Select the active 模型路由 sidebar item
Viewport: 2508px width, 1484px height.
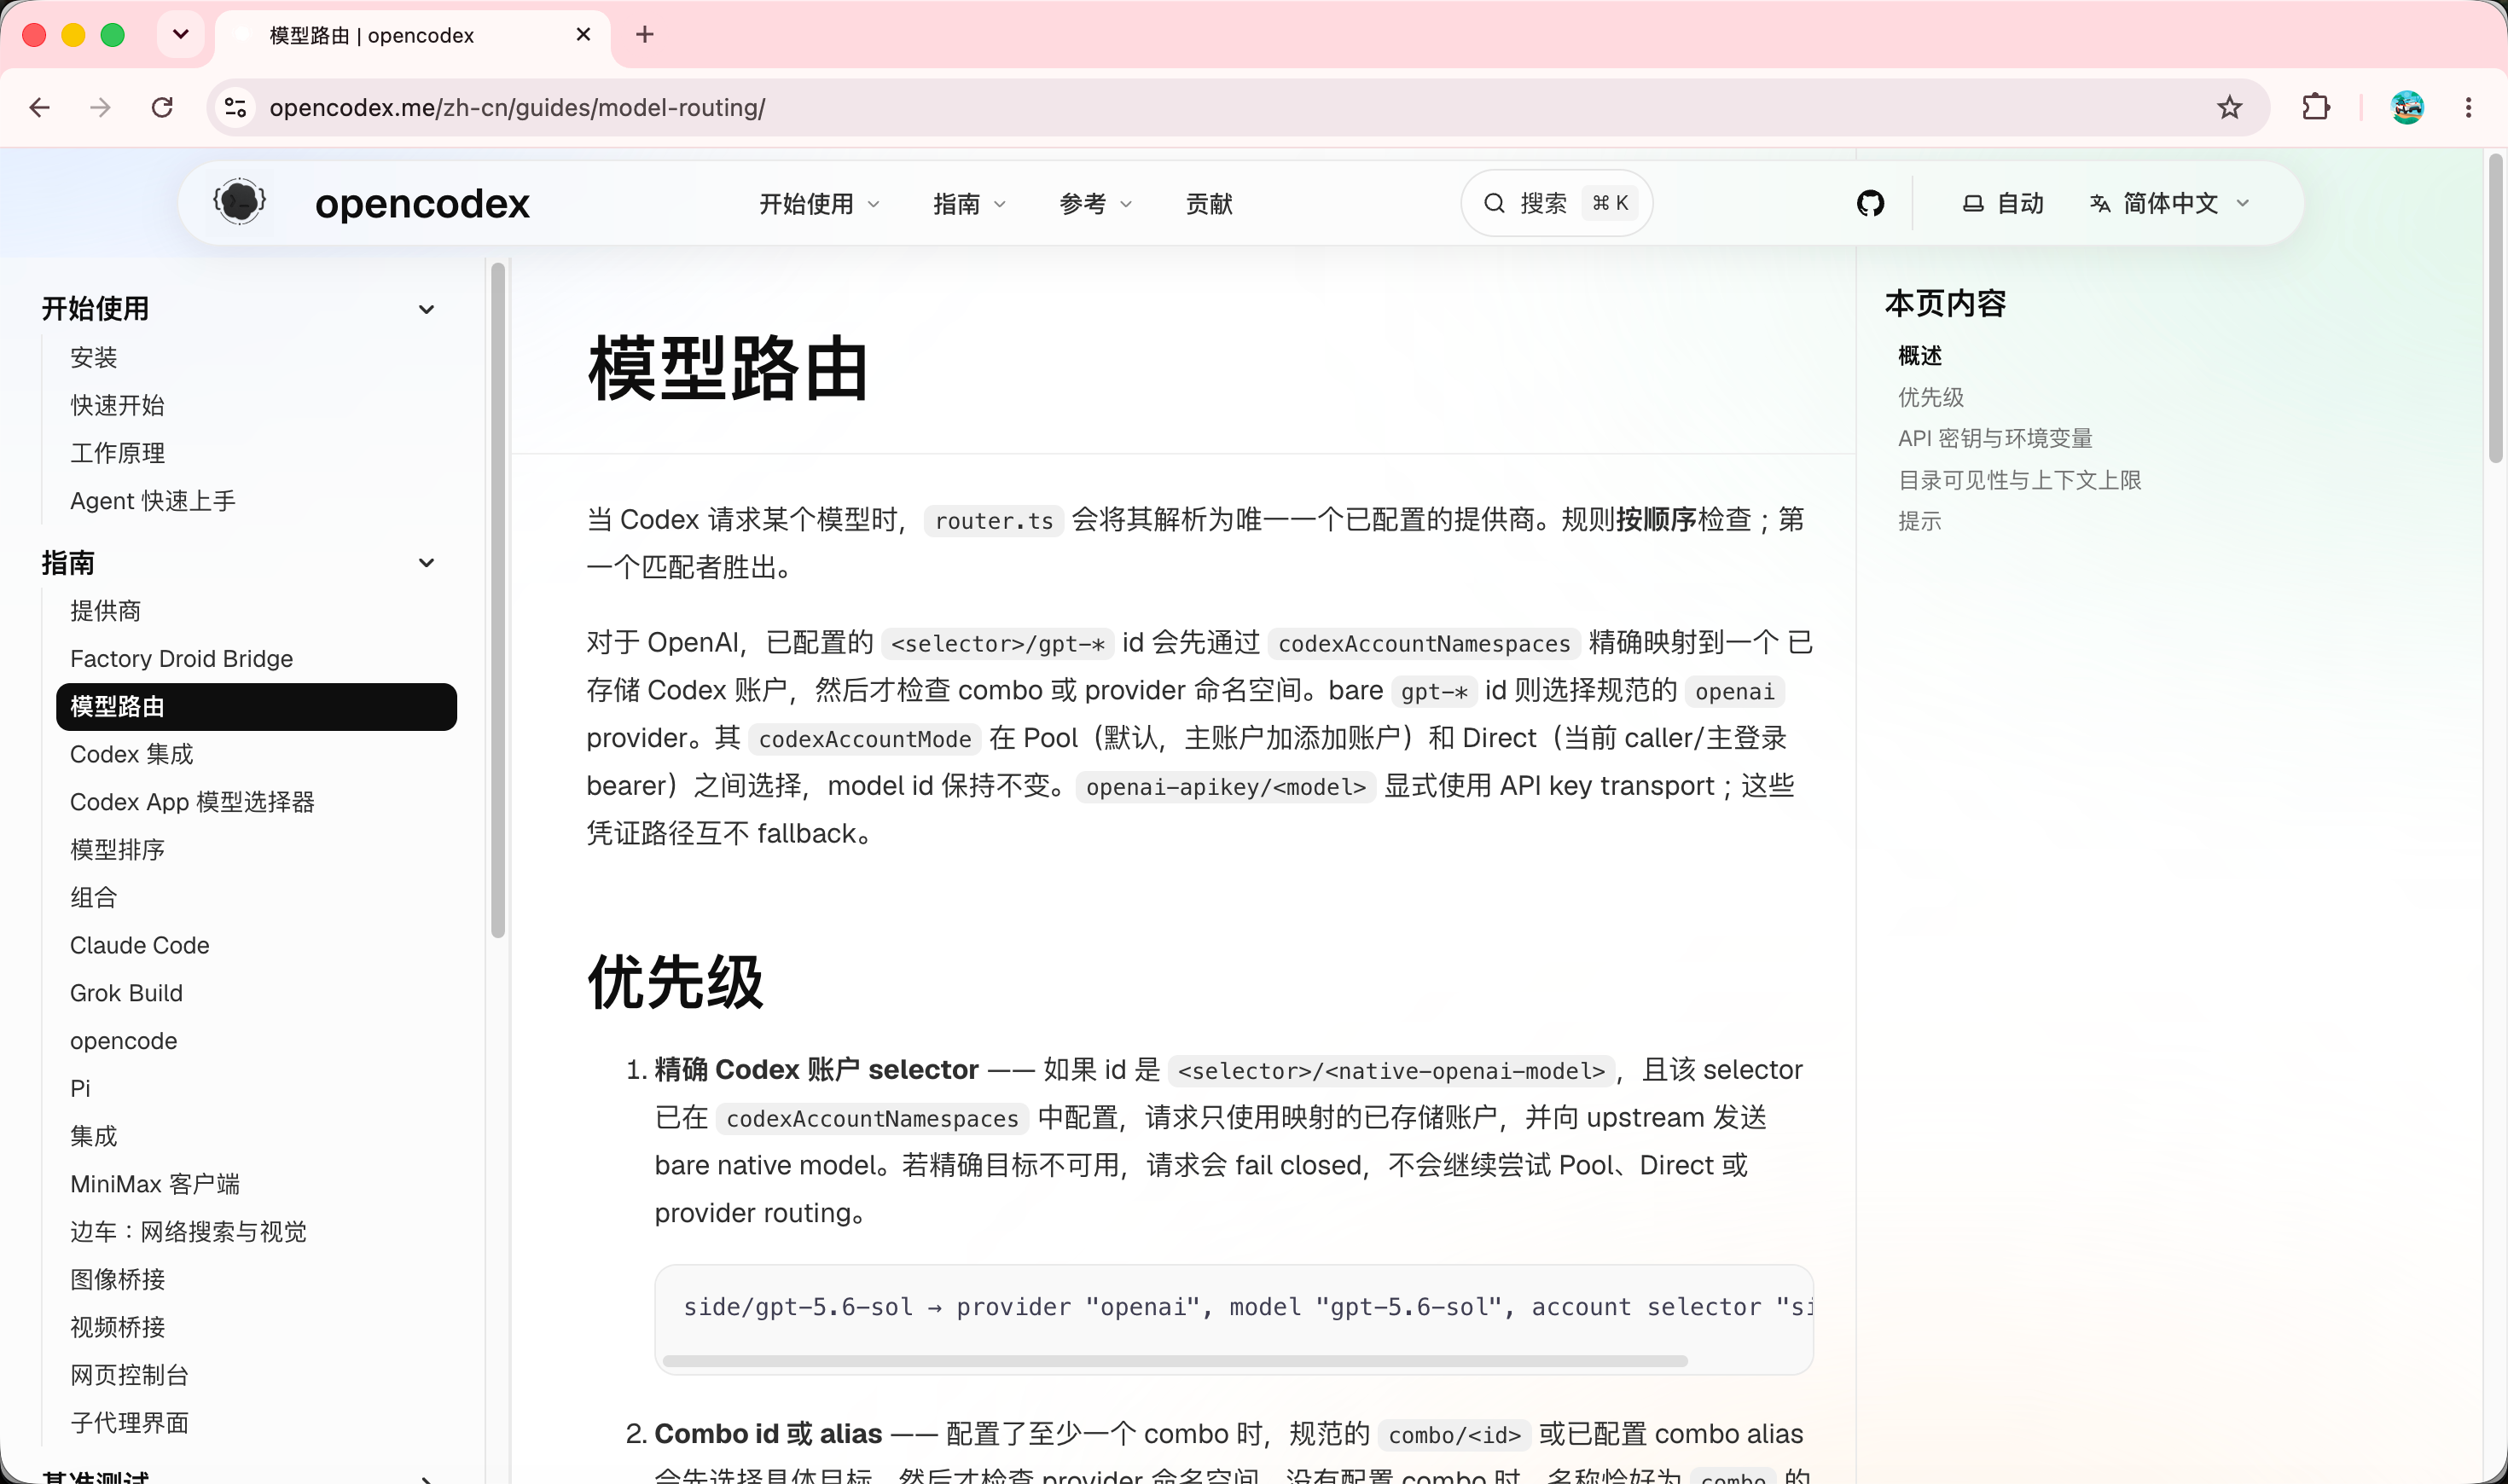coord(256,707)
